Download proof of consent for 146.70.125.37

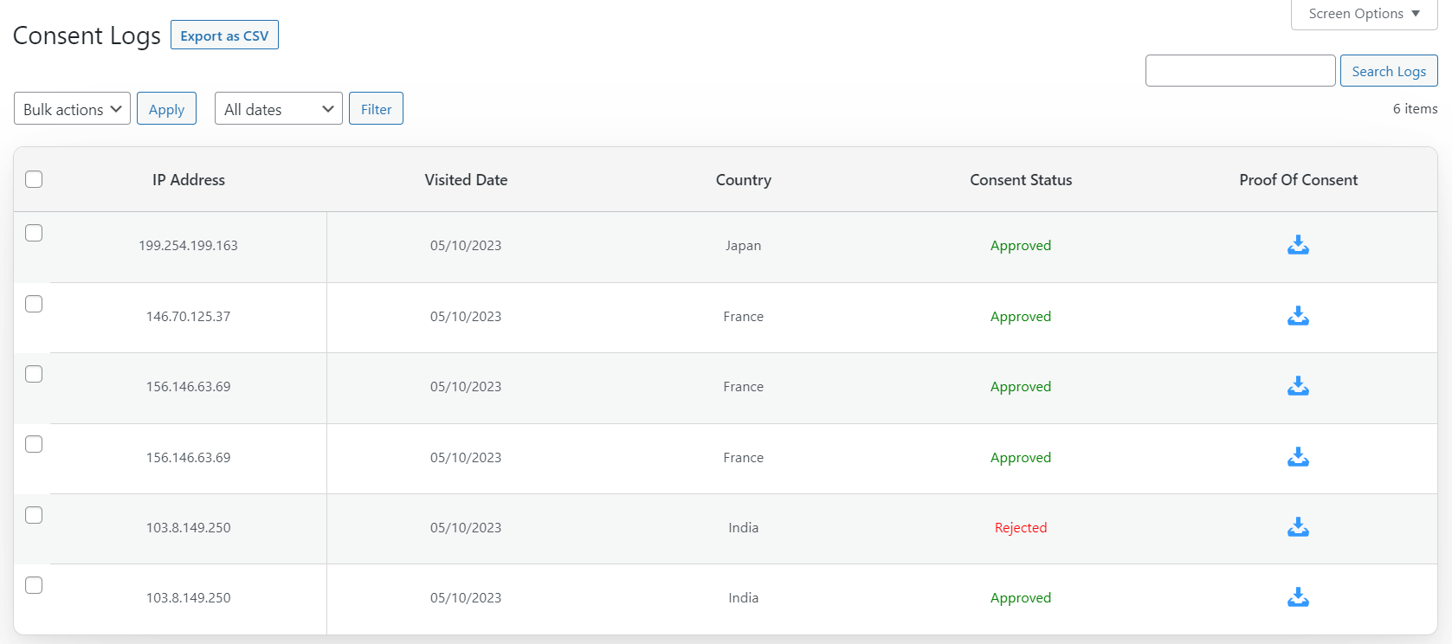(1297, 317)
